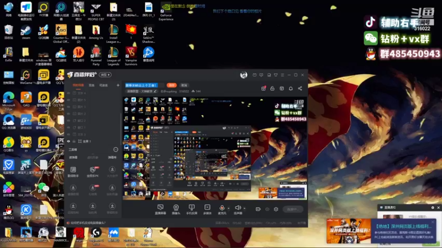The width and height of the screenshot is (442, 248).
Task: Open the settings gear in bottom bar
Action: [x=276, y=209]
